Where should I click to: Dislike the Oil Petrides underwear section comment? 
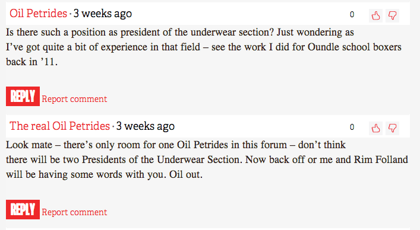393,15
